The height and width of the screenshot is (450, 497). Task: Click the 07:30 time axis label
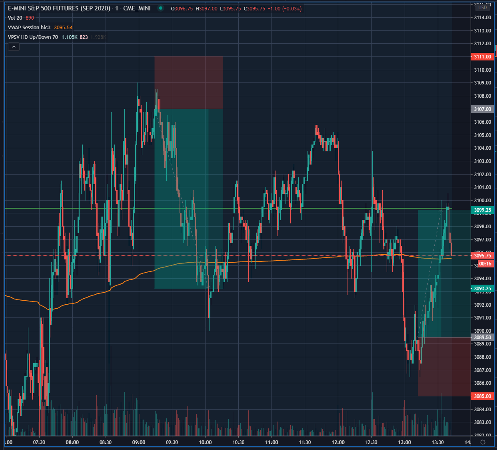click(39, 442)
